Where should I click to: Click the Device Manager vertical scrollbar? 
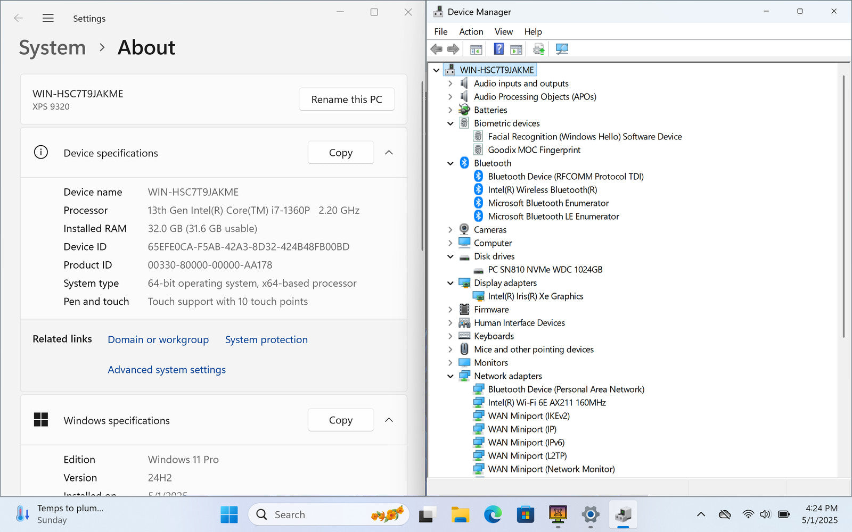[x=843, y=207]
